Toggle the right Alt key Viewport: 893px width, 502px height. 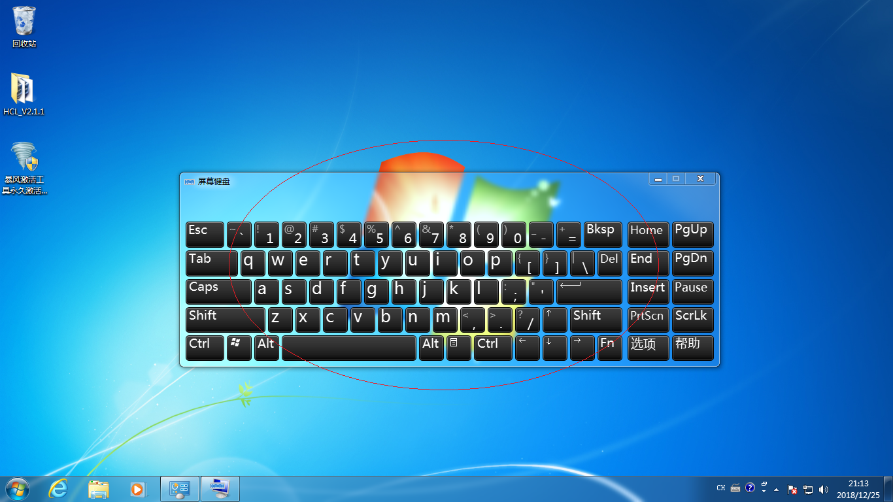(431, 348)
